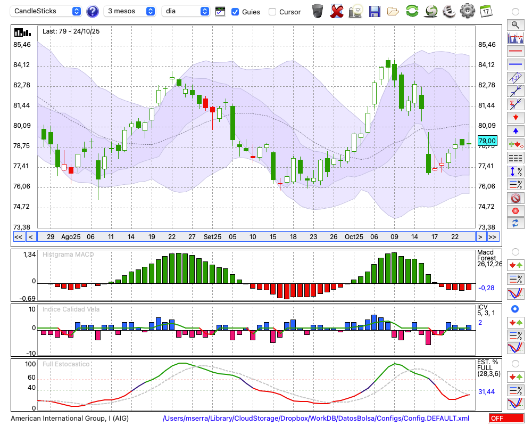Click the red X delete icon
532x426 pixels.
pos(336,11)
